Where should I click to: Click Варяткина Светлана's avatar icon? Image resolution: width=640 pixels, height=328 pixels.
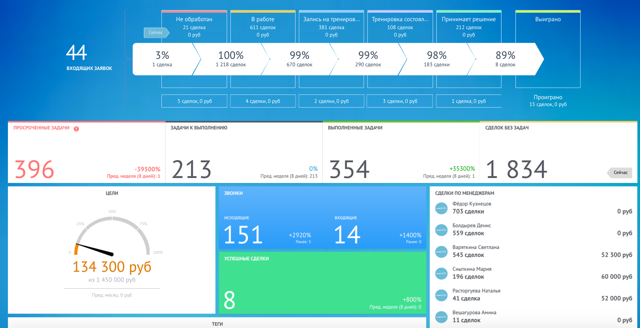point(441,252)
